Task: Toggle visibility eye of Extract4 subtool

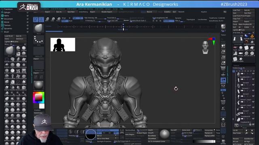Action: point(253,79)
